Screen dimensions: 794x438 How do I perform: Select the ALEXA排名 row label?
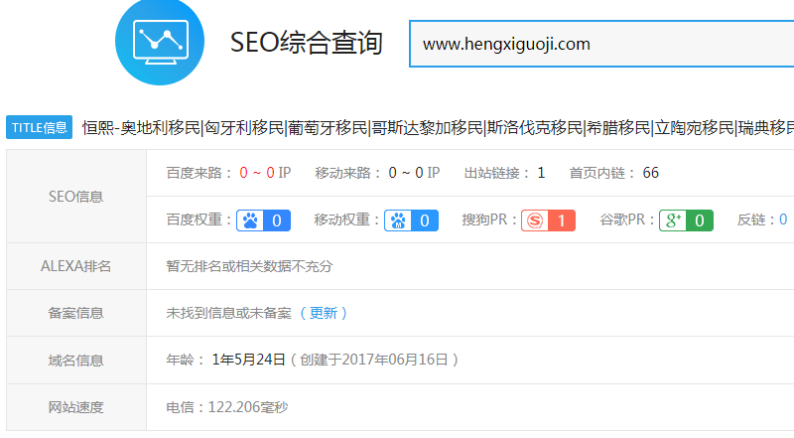coord(75,266)
